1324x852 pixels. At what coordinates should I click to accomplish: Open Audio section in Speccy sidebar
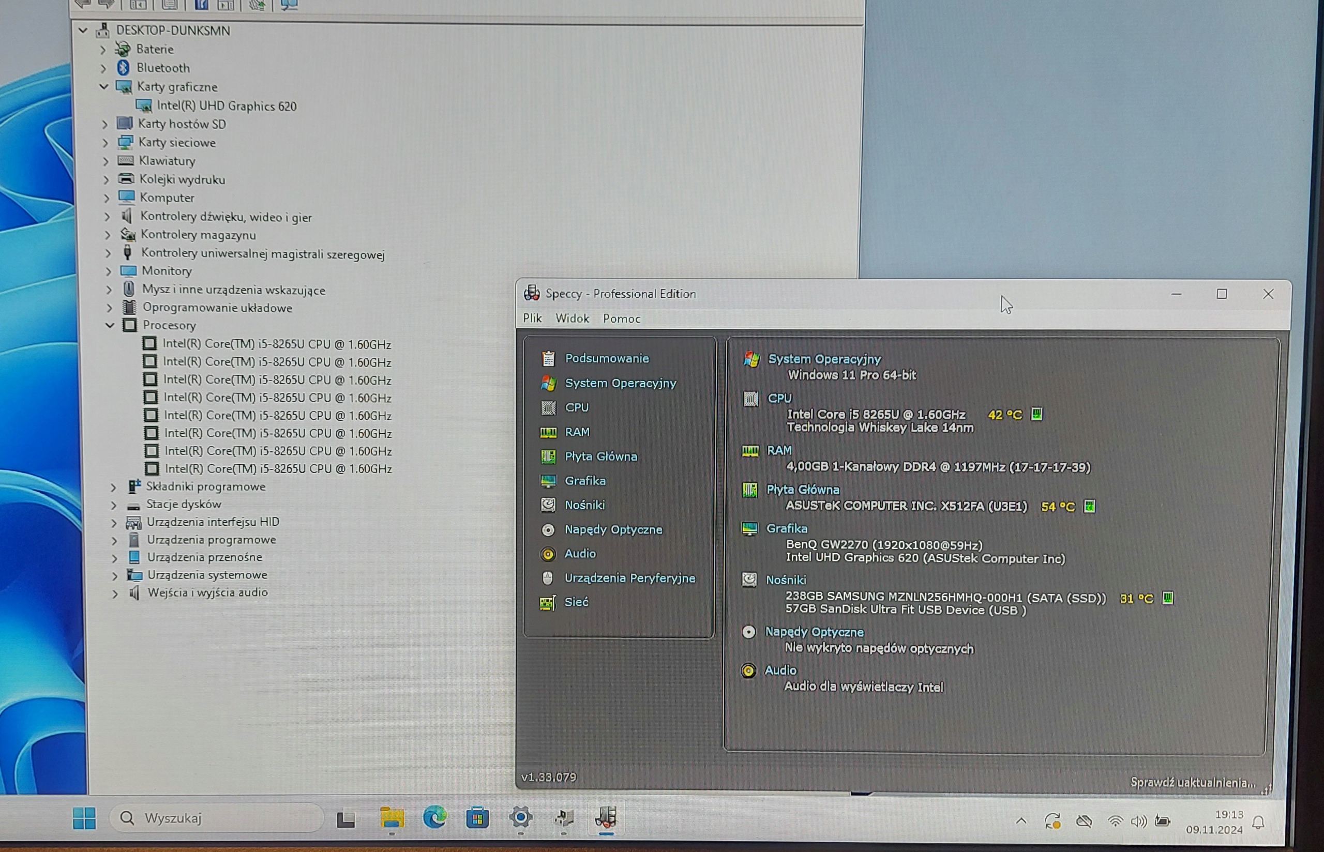point(580,553)
